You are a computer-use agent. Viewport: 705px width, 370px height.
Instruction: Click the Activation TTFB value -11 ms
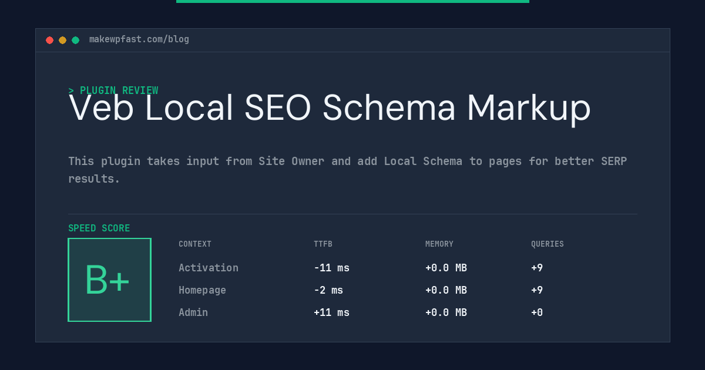[331, 268]
